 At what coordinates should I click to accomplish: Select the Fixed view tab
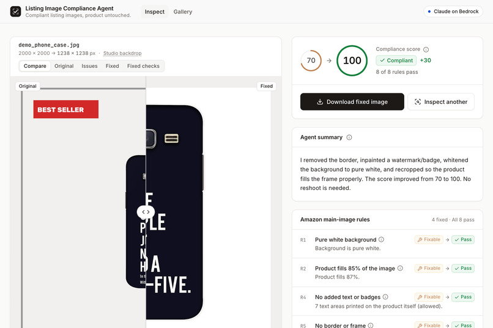click(113, 66)
